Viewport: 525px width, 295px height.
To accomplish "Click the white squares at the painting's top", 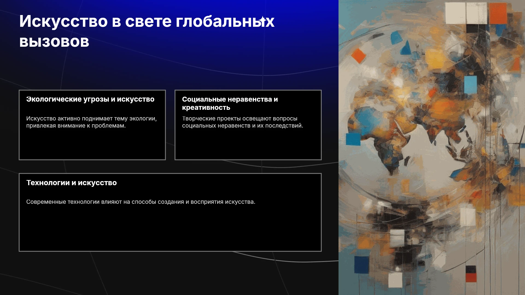I will click(466, 13).
